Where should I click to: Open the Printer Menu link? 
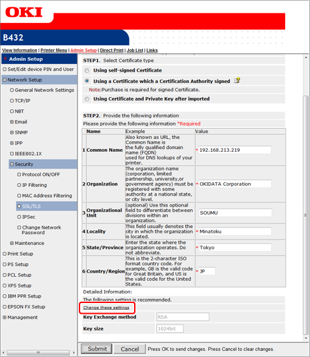[54, 51]
